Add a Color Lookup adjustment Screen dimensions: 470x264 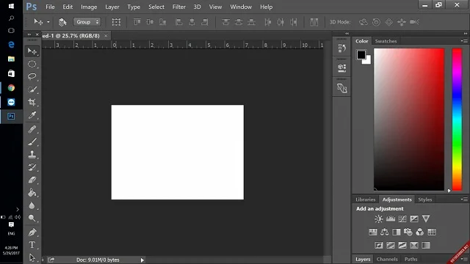432,232
